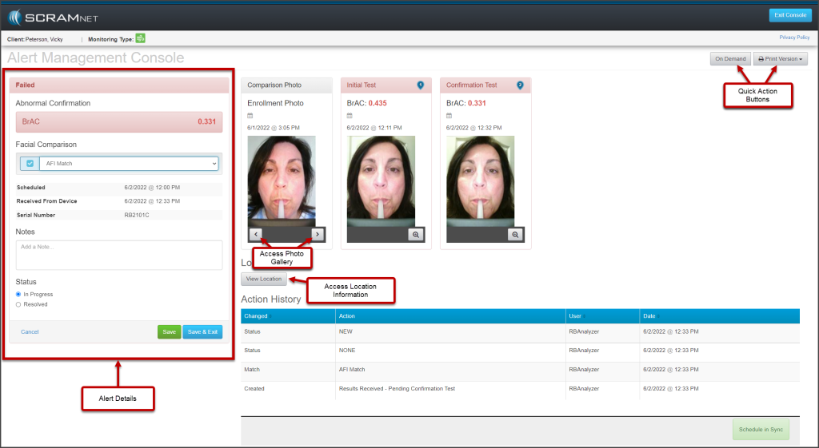Sort Action History by Changed column

257,316
